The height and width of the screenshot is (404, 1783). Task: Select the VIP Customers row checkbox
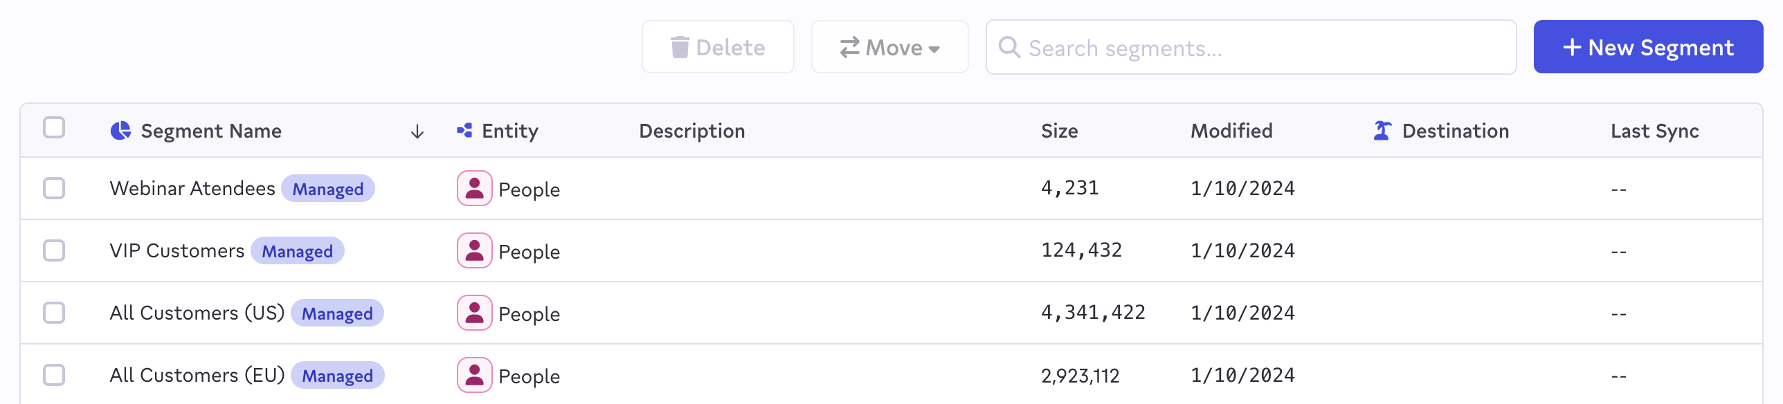(x=54, y=250)
